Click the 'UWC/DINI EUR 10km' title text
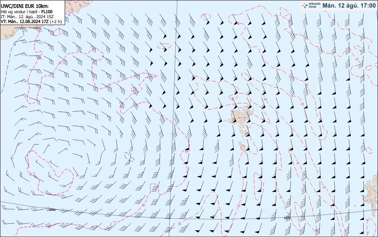 tap(25, 6)
